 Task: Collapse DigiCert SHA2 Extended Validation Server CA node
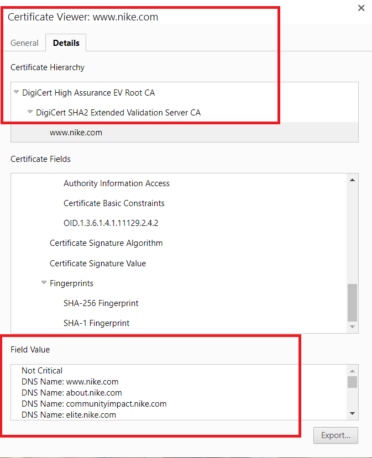(30, 112)
